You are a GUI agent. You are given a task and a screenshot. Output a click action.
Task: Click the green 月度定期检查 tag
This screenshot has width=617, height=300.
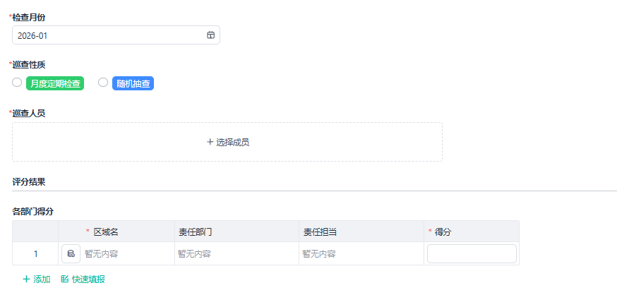[x=54, y=83]
